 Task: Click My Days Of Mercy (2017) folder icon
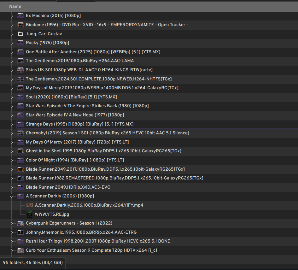coord(20,142)
